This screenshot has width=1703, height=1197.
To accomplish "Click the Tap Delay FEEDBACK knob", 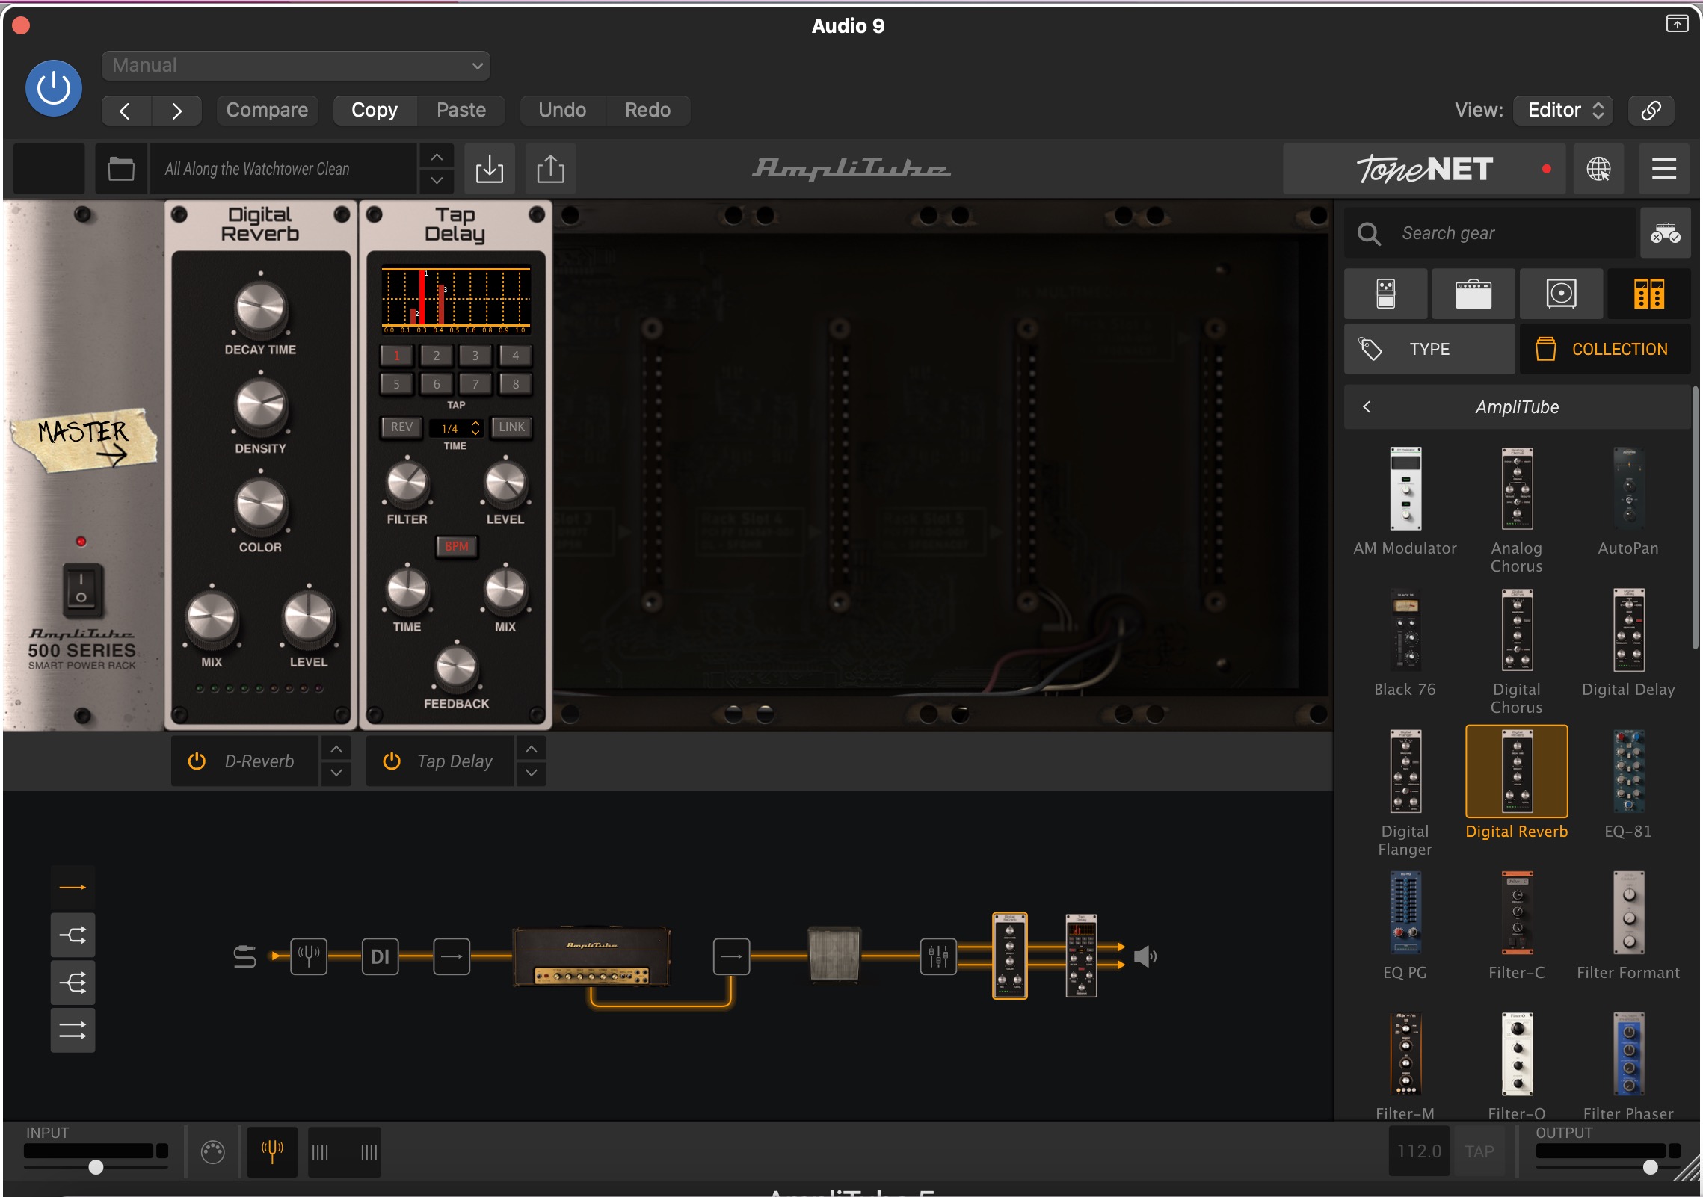I will 456,666.
